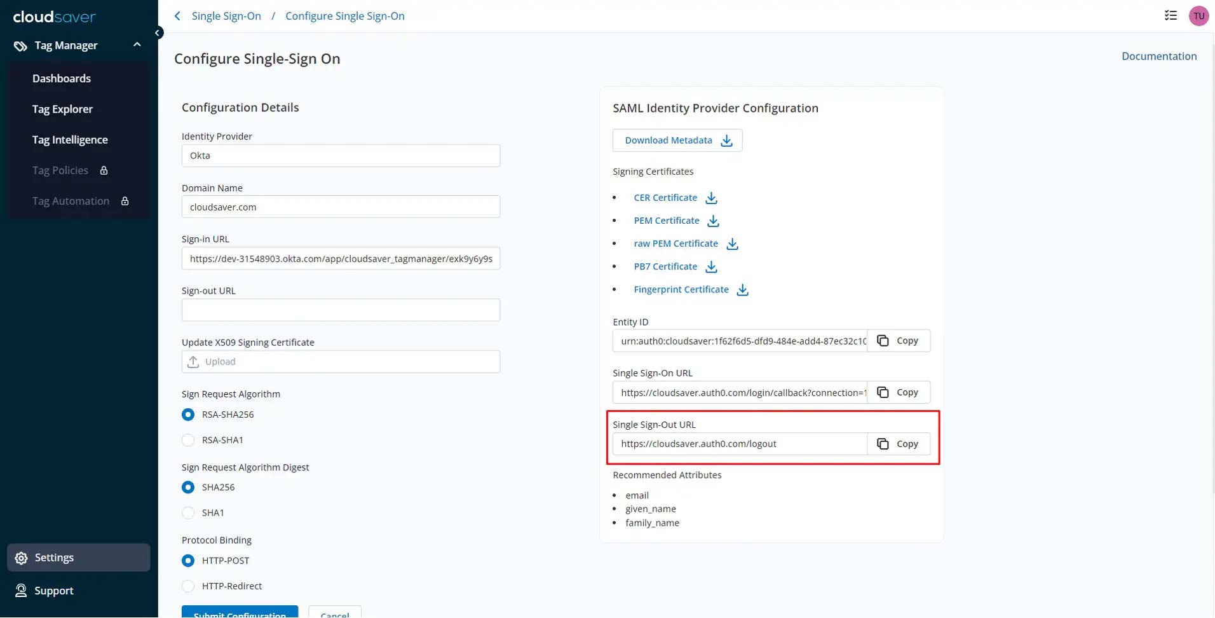
Task: Open the TU user avatar menu
Action: 1198,16
